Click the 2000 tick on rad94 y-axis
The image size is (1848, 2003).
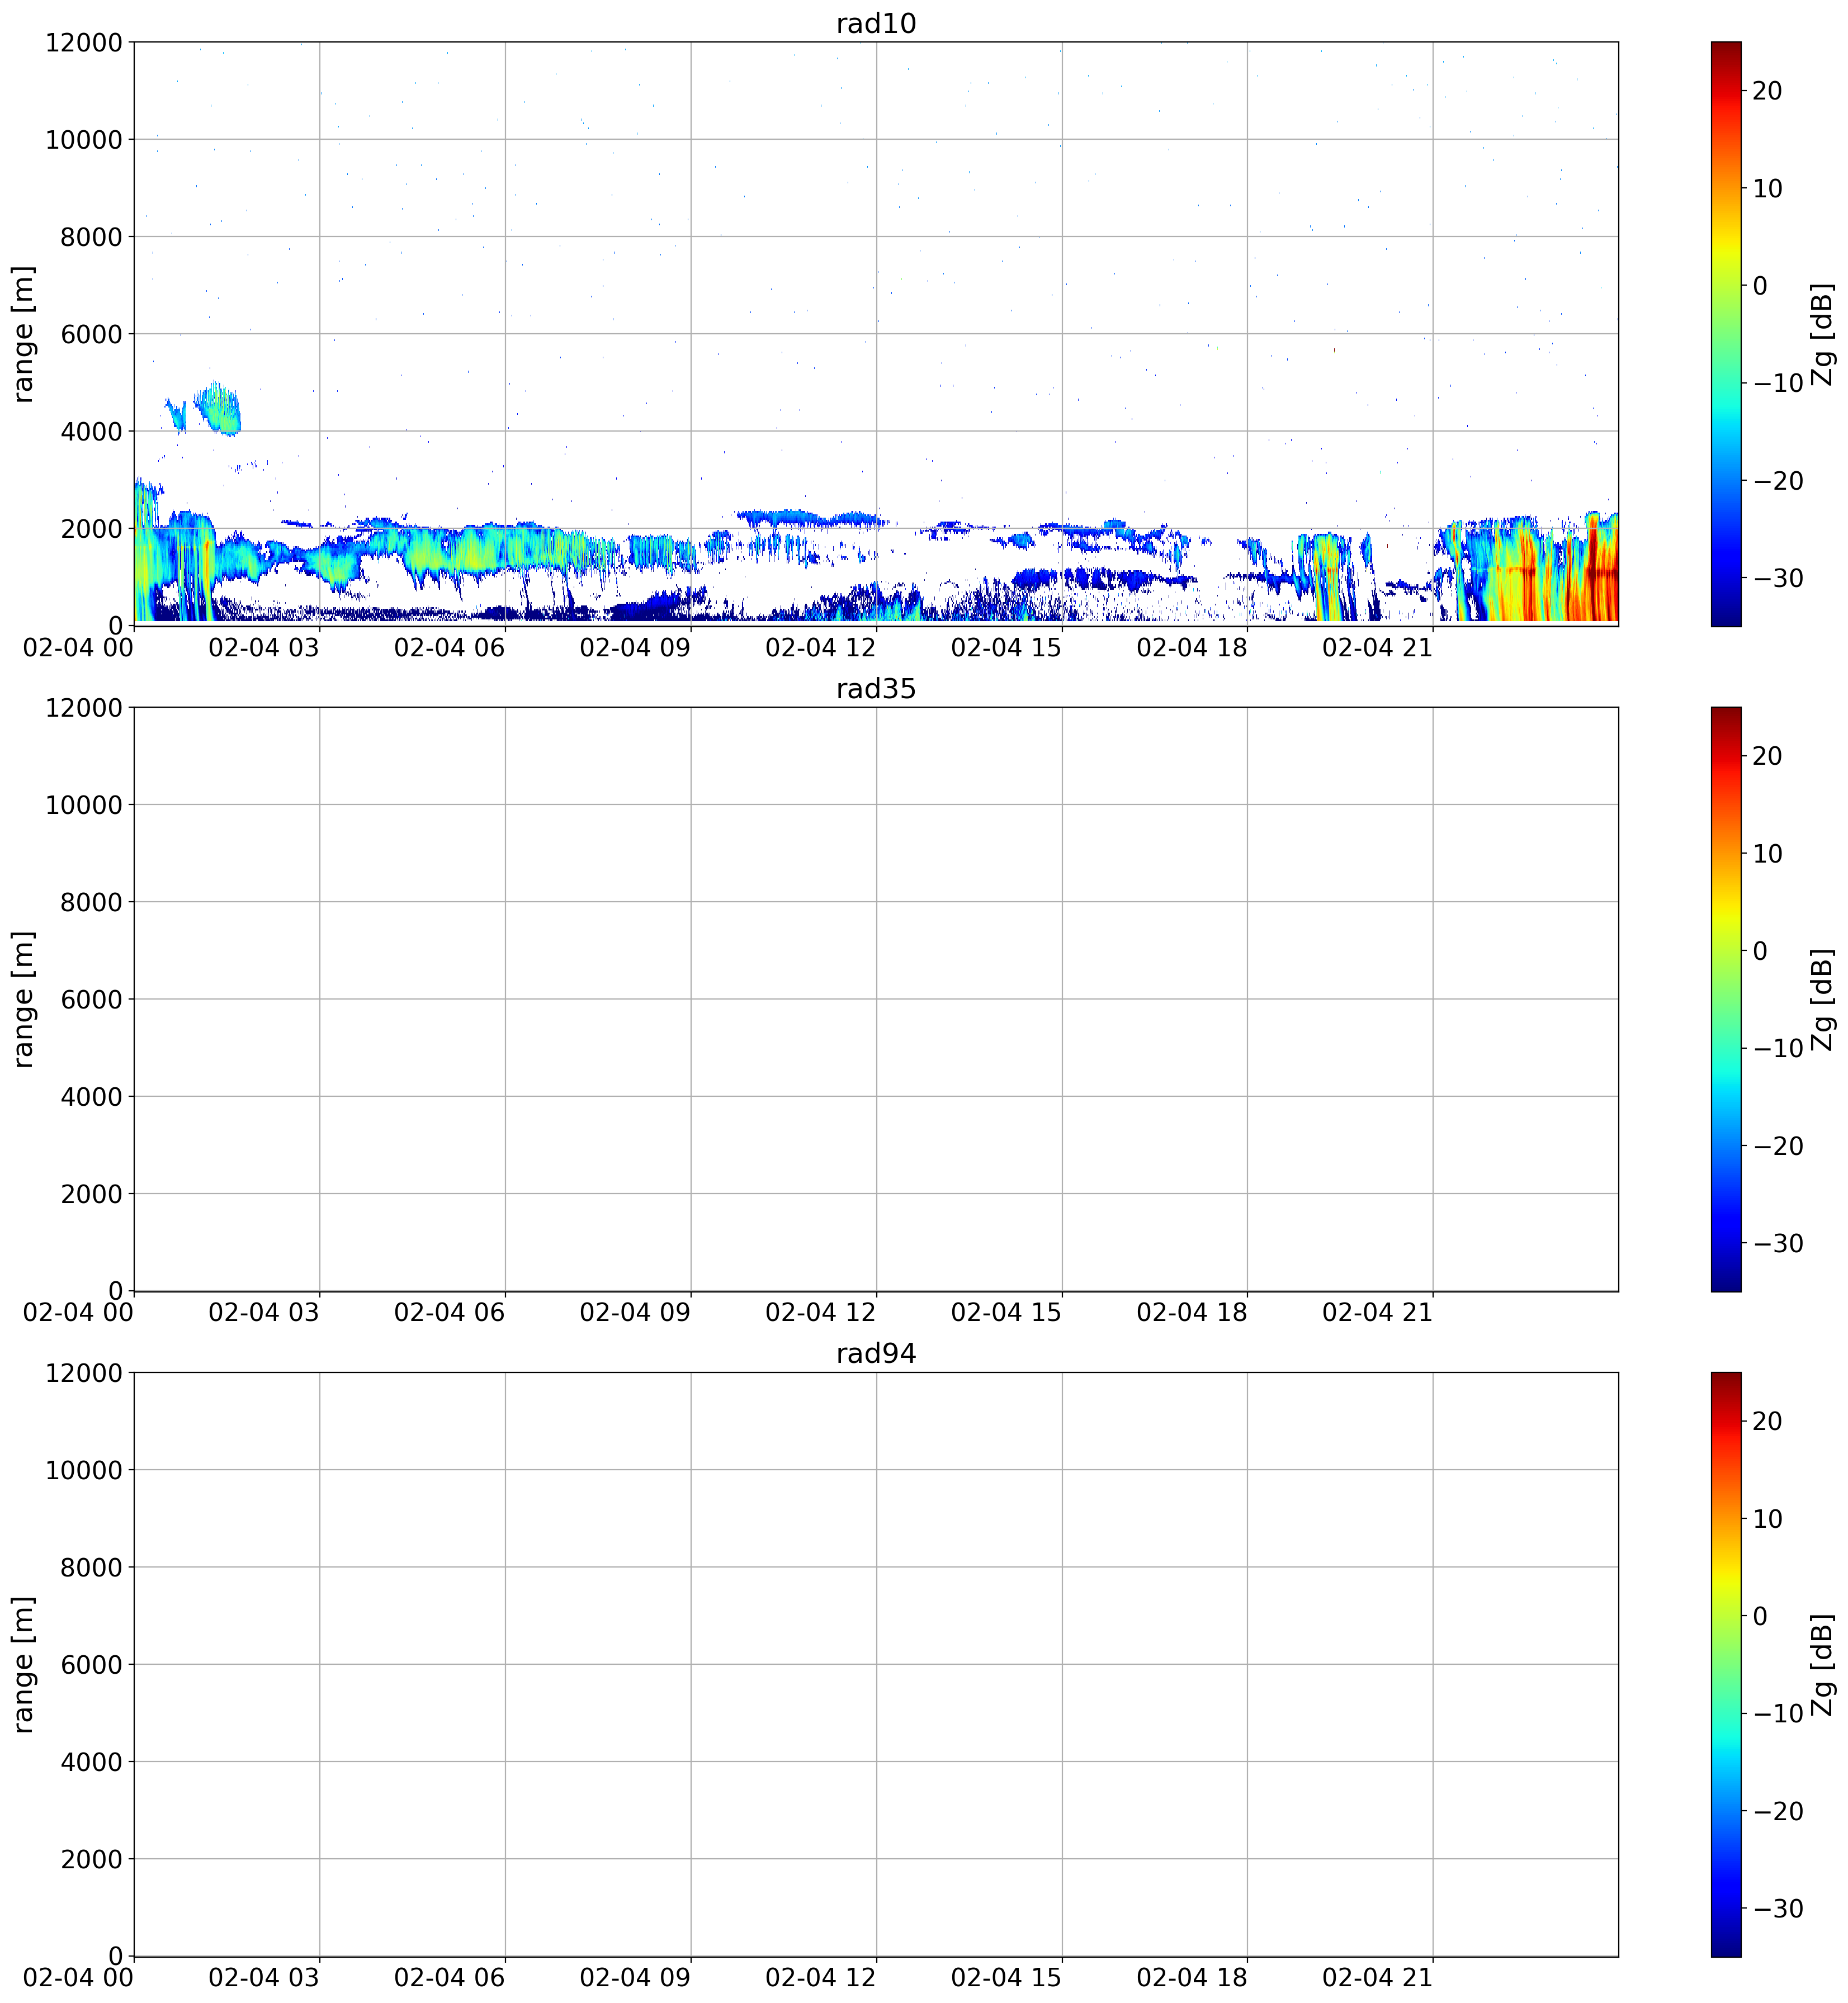(x=91, y=1859)
